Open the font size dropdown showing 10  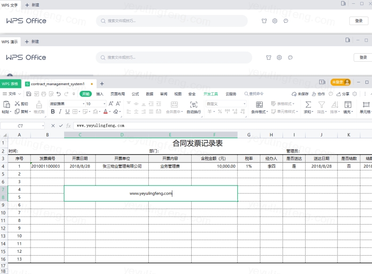105,104
